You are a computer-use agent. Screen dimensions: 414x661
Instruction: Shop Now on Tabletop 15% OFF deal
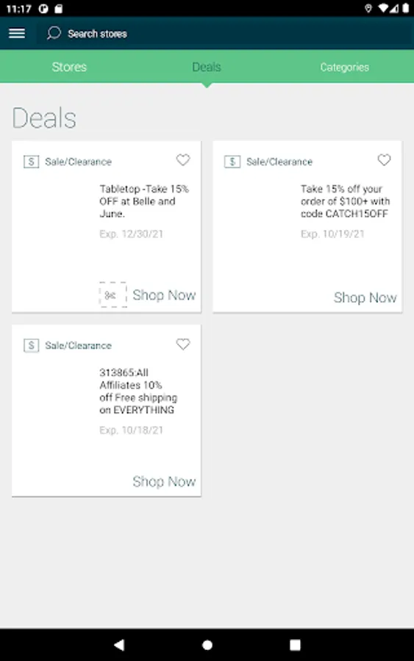point(164,295)
